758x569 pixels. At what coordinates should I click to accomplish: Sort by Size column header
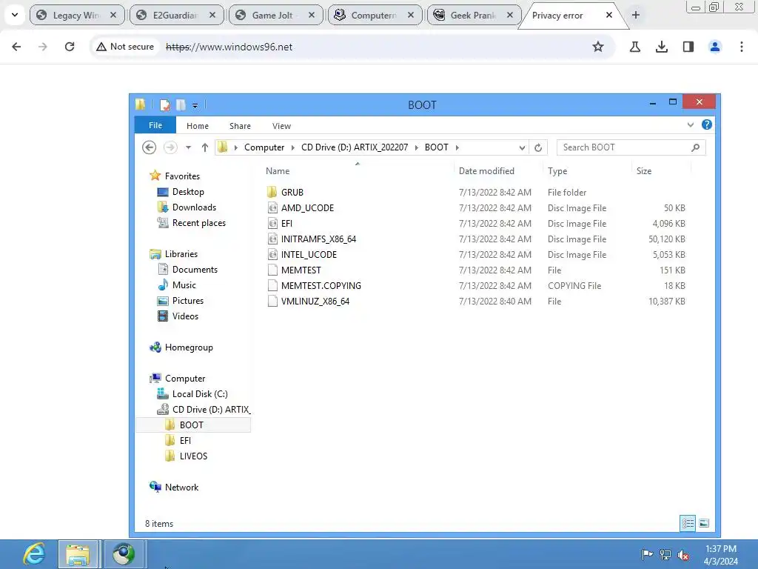click(x=661, y=171)
